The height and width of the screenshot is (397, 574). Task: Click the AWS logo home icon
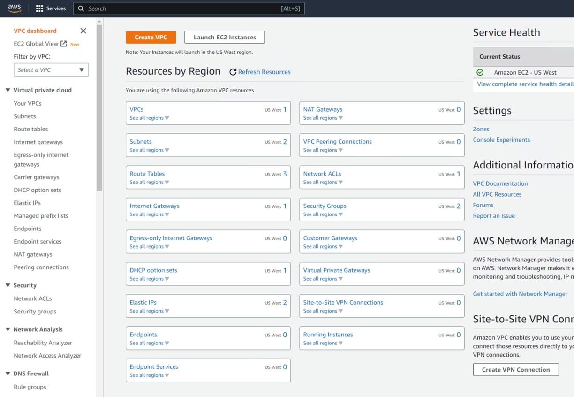[15, 8]
